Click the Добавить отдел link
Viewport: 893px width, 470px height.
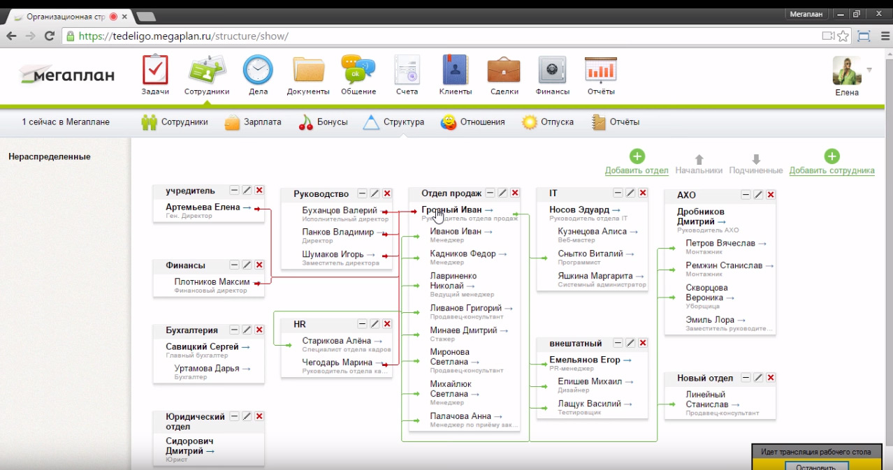tap(636, 170)
